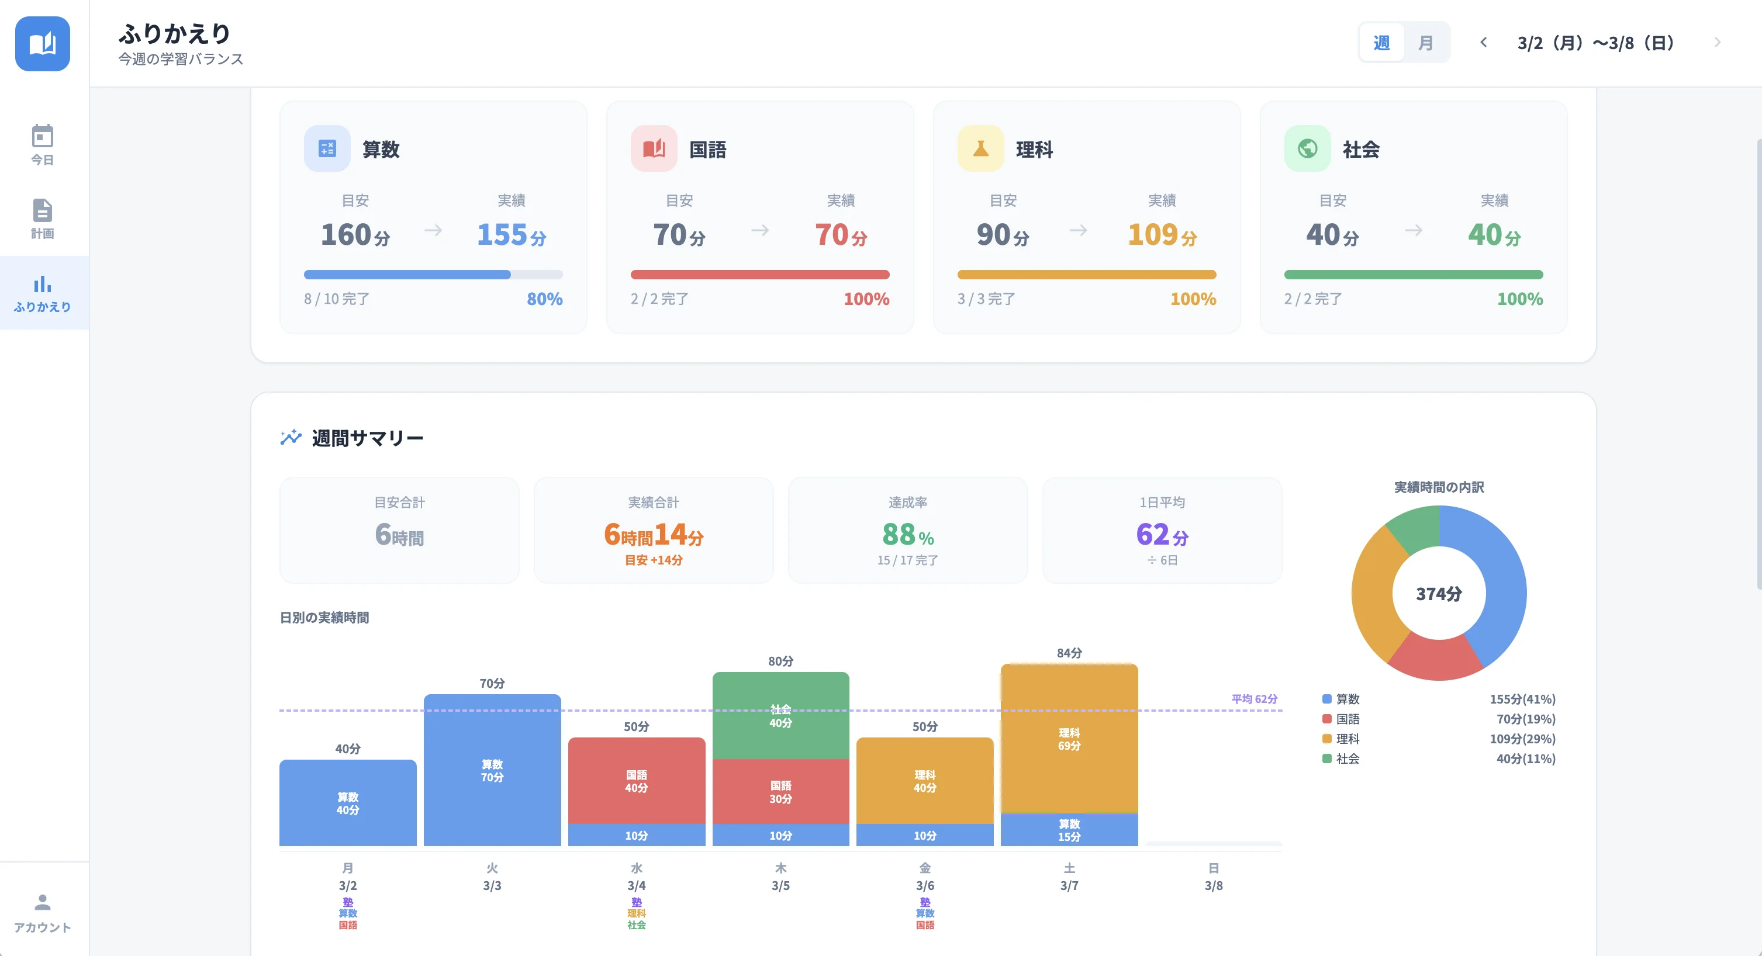Click the 達成率 88% summary card
Screen dimensions: 1762x956
907,530
